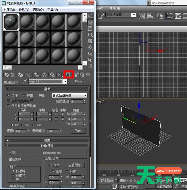Click the Show End Result icon
The height and width of the screenshot is (190, 187).
coord(77,75)
